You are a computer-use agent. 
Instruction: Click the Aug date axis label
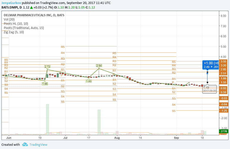point(117,138)
